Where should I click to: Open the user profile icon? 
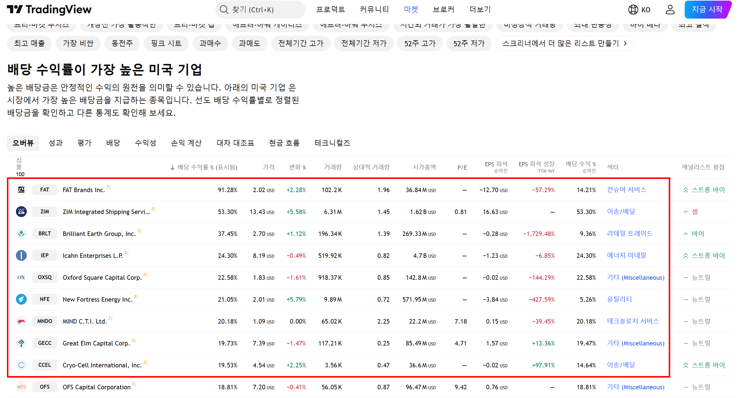(670, 10)
